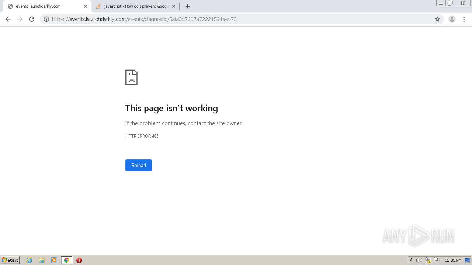Viewport: 472px width, 265px height.
Task: Click the forward navigation arrow
Action: click(20, 19)
